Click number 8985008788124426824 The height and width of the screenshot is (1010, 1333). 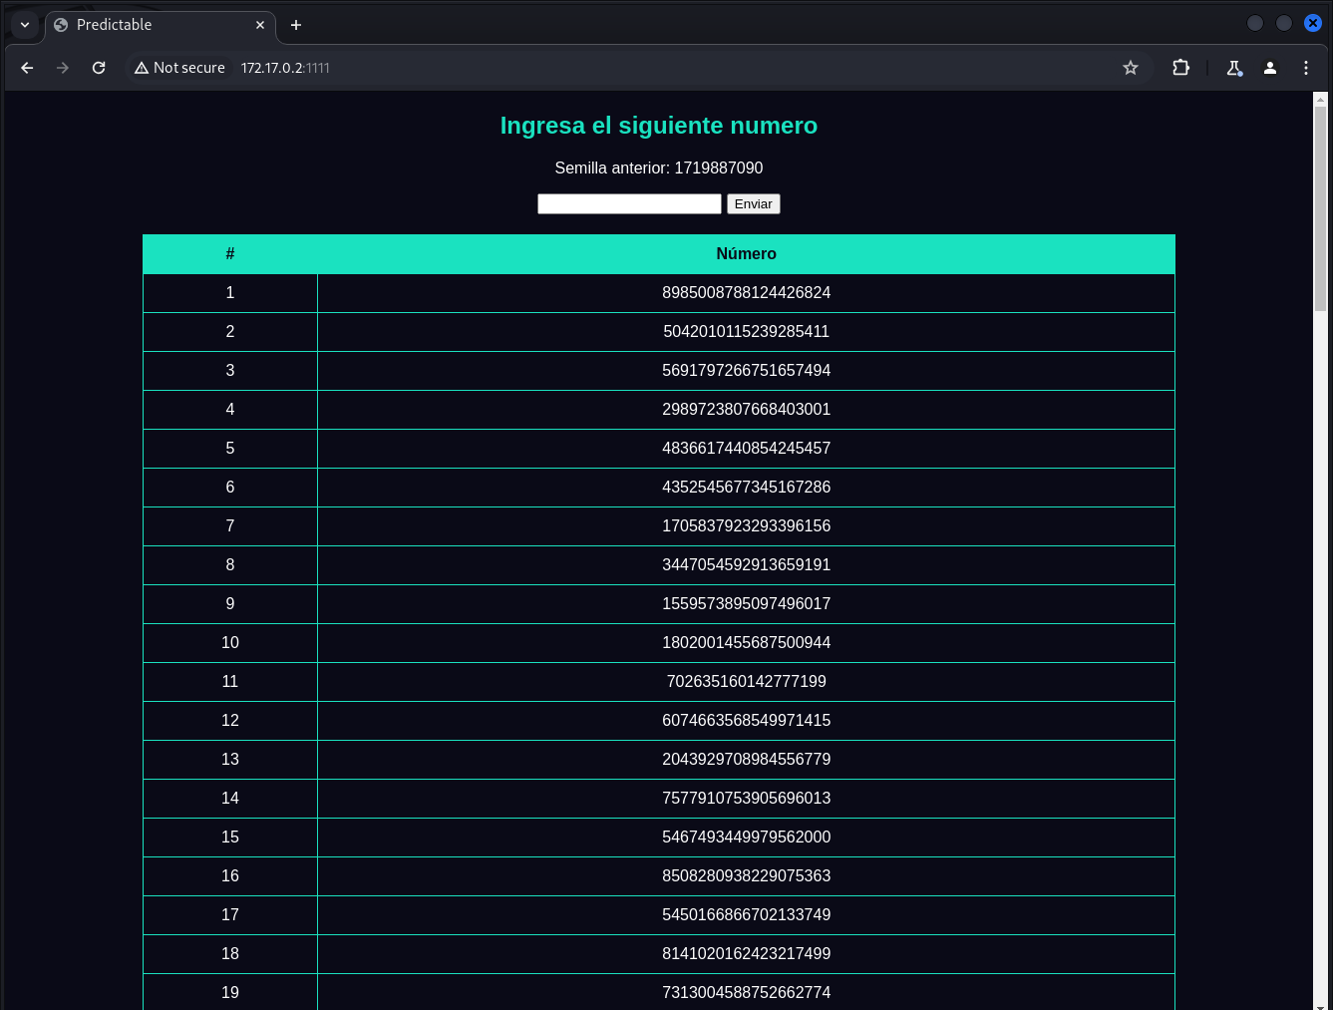746,292
